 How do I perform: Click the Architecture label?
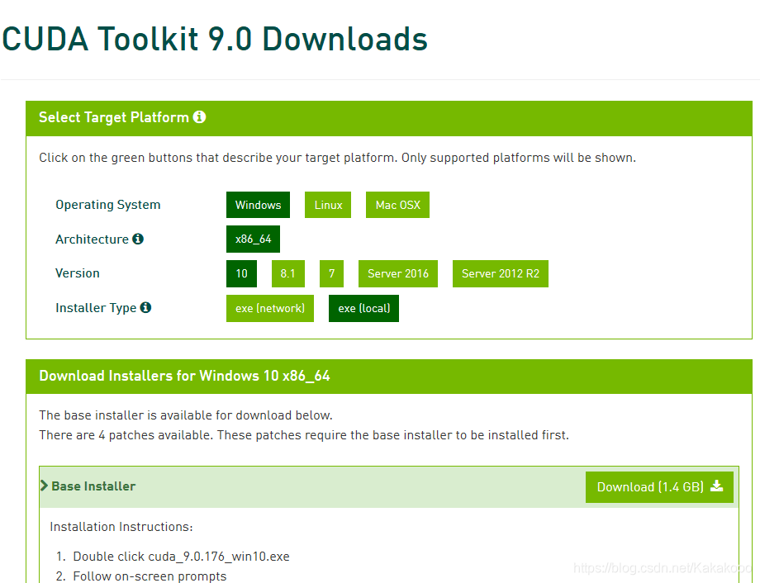[92, 239]
